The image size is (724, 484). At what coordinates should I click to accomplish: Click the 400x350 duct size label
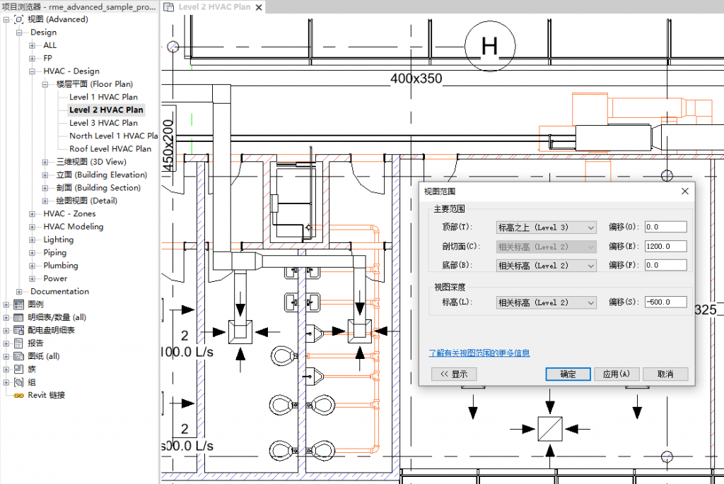[416, 78]
